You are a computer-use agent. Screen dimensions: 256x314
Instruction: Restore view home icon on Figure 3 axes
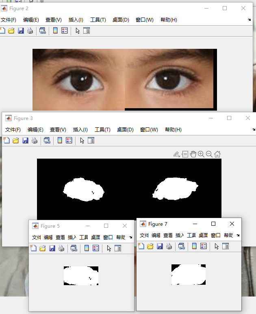(217, 154)
